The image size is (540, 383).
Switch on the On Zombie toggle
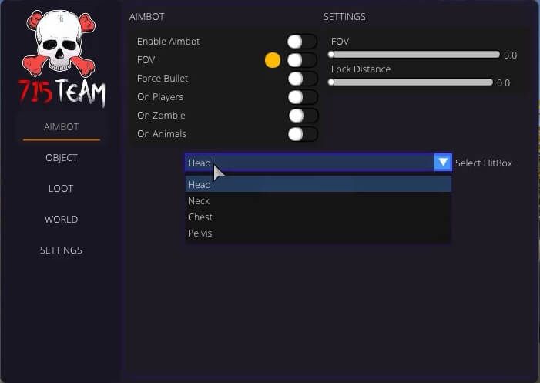[302, 116]
